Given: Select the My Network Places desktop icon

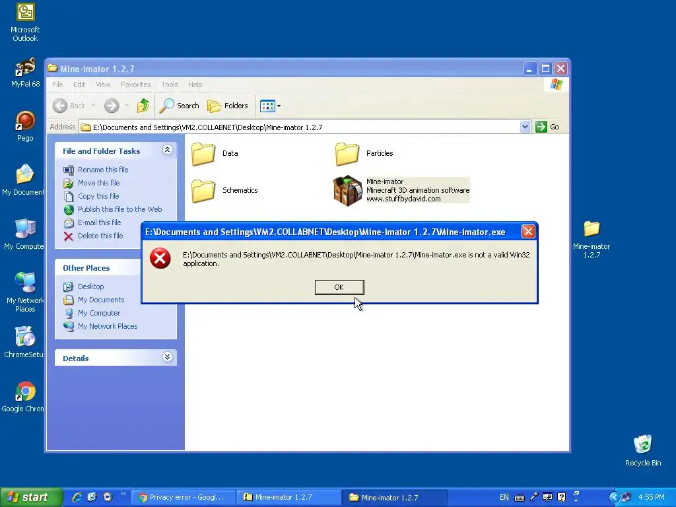Looking at the screenshot, I should coord(25,292).
